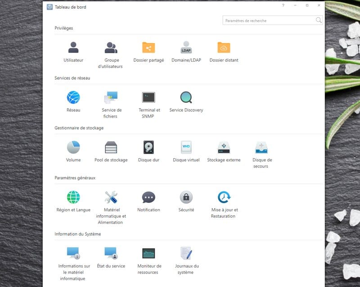Open Pool de stockage
Screen dimensions: 360x287
[111, 147]
